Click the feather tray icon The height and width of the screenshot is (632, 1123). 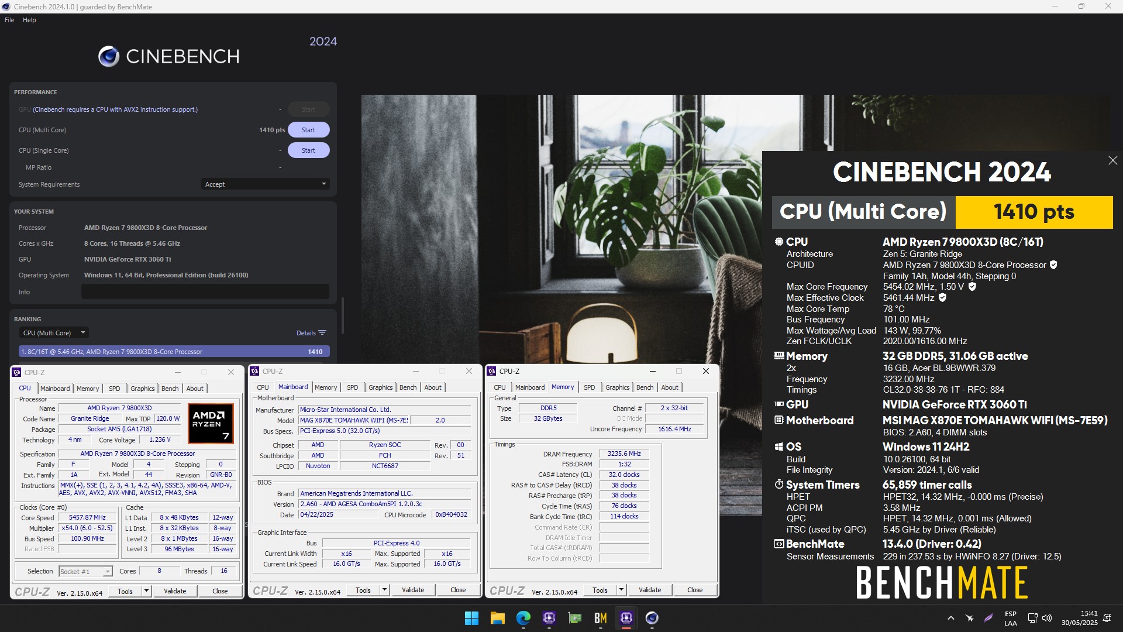988,618
